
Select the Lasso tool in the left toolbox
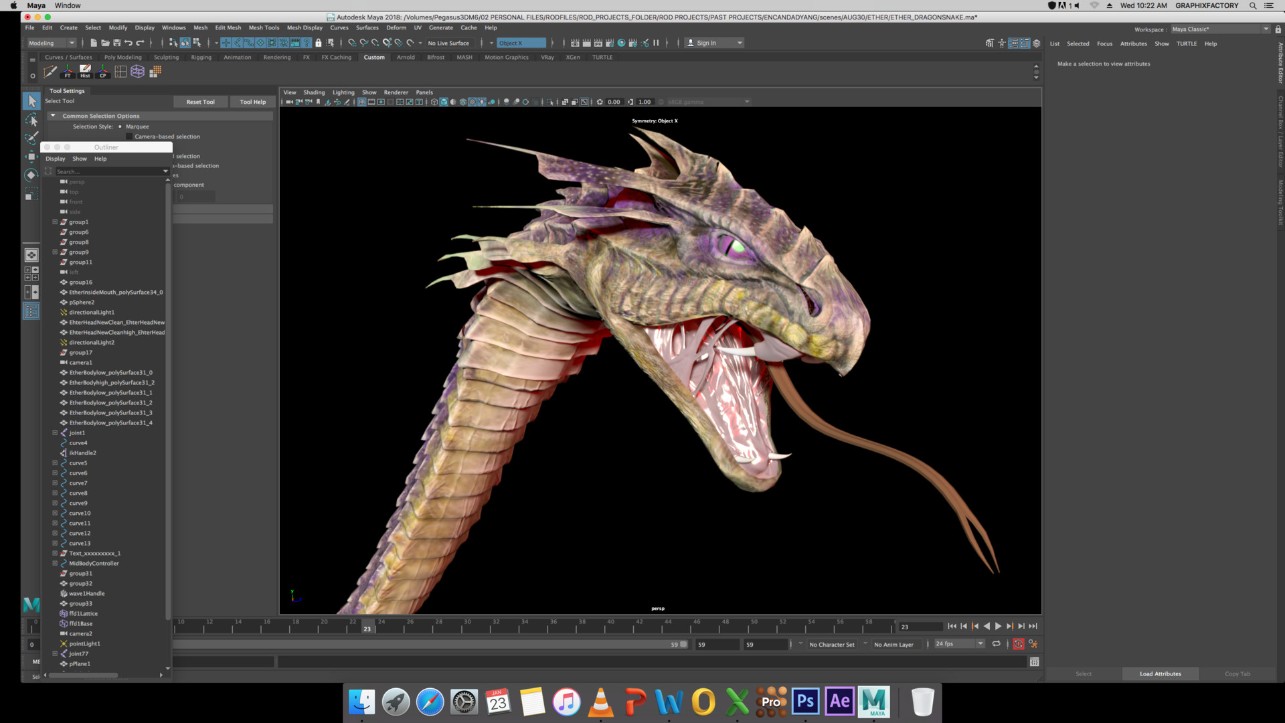pos(31,119)
